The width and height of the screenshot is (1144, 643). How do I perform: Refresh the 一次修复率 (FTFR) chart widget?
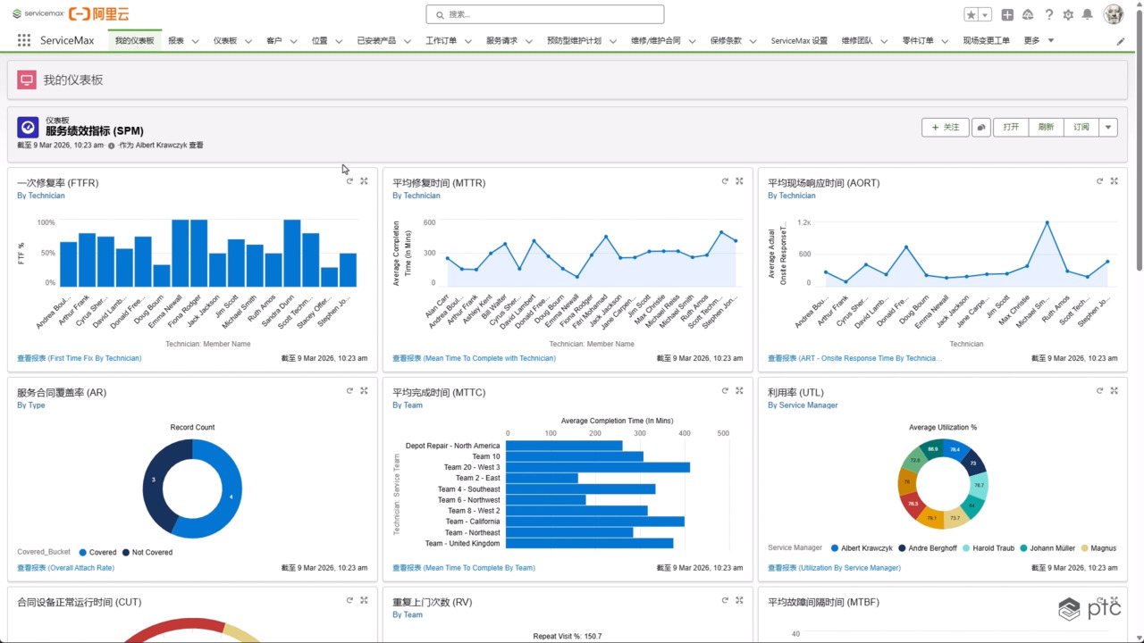pos(349,181)
